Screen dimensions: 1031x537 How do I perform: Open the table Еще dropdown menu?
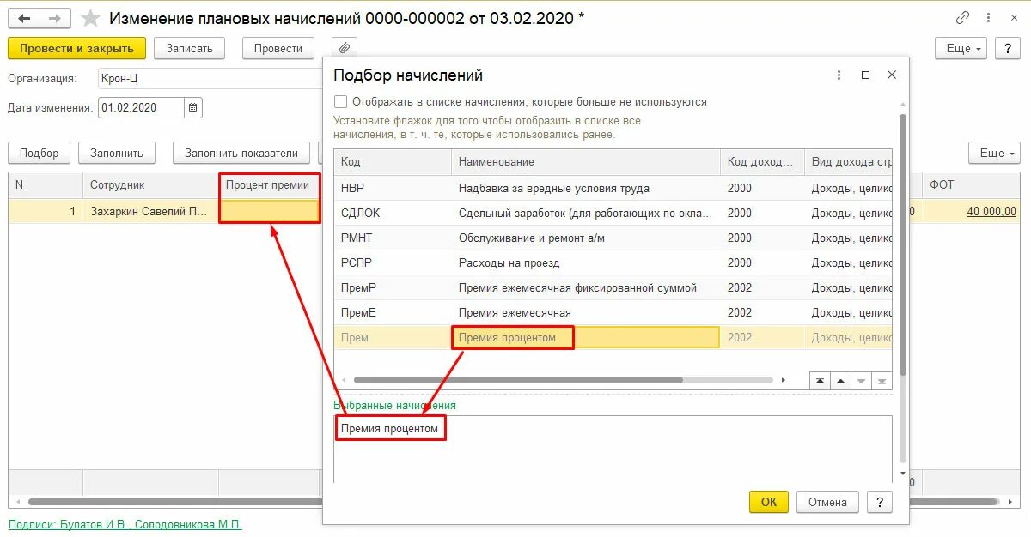[997, 154]
